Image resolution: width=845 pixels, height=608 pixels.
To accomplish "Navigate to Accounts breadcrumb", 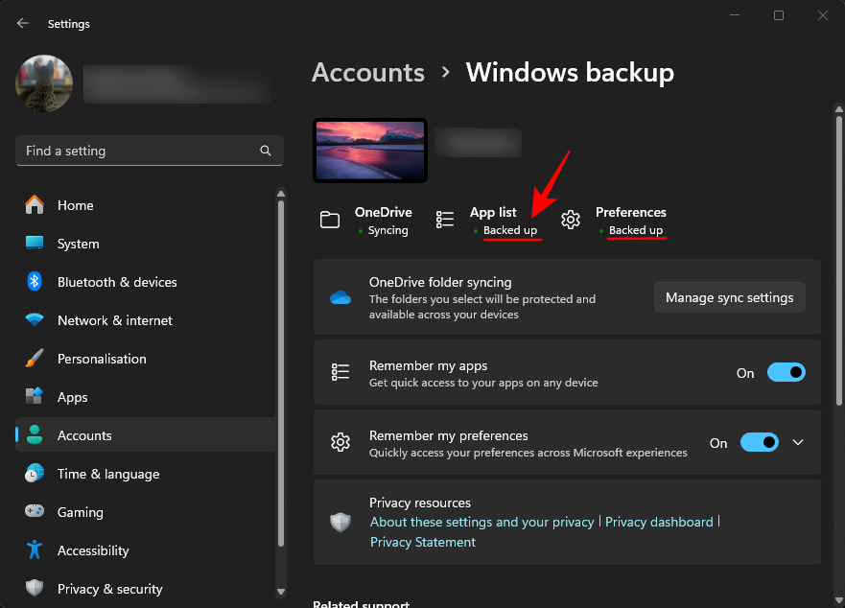I will click(x=368, y=73).
